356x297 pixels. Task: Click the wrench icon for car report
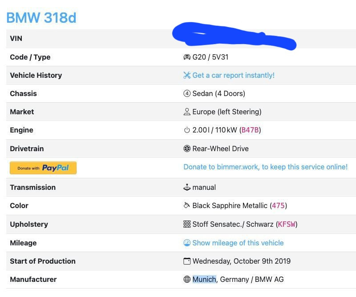(x=186, y=75)
